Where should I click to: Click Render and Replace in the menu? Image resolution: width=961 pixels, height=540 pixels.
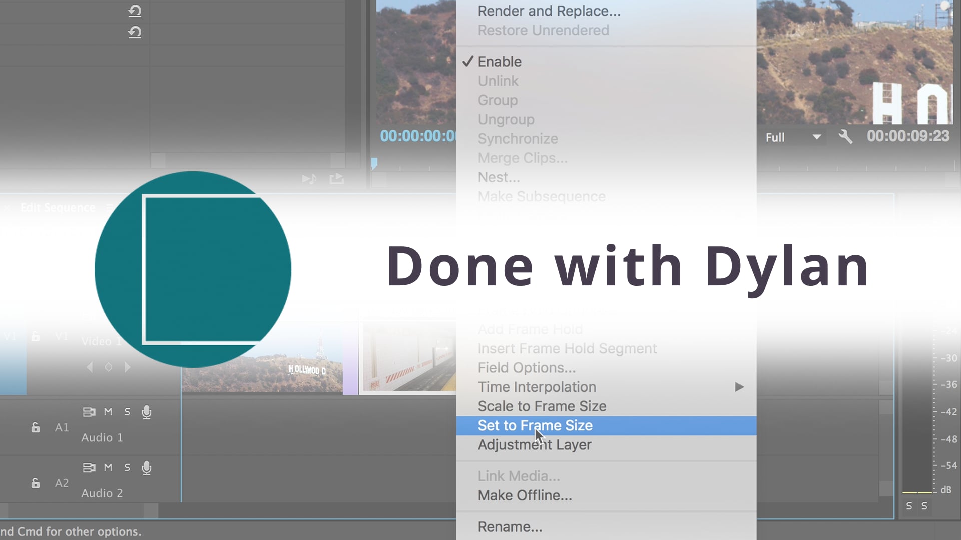[549, 11]
